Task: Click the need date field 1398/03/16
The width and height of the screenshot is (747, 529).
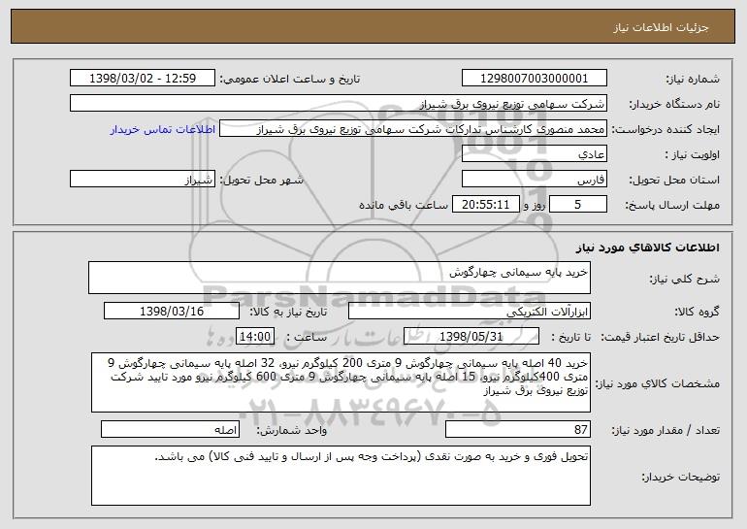Action: [x=172, y=312]
